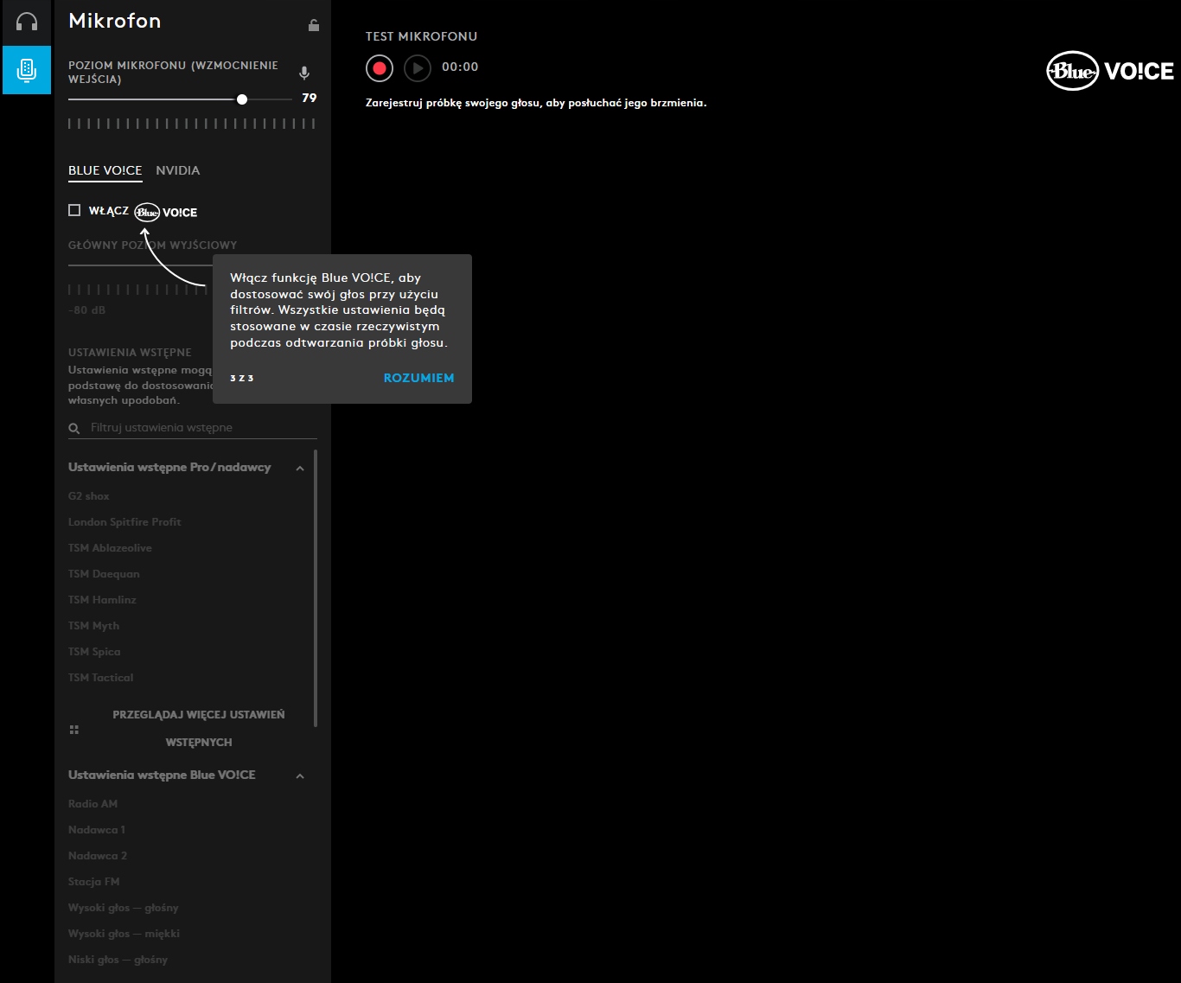Select the Wysoki głos — głośny preset
This screenshot has height=983, width=1181.
pos(124,908)
